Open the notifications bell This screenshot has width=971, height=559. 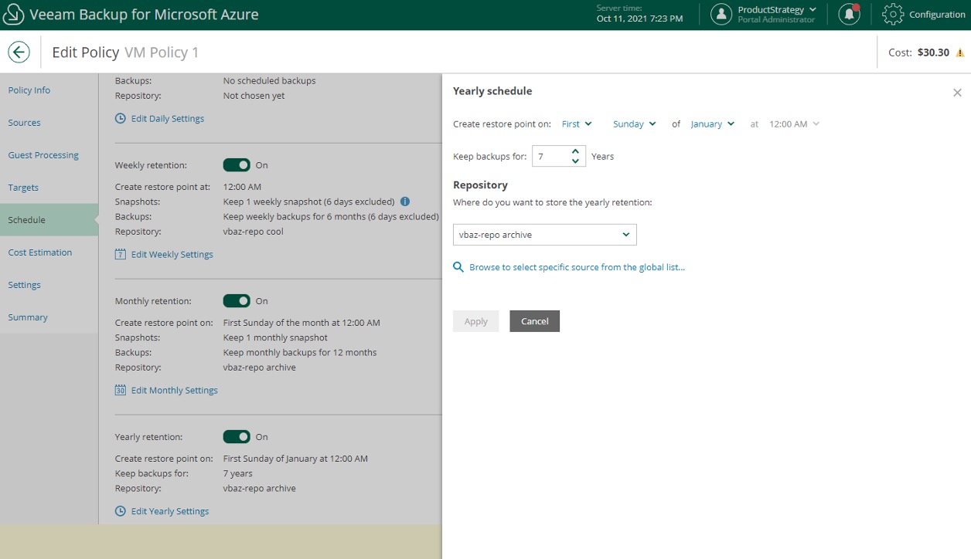click(848, 13)
